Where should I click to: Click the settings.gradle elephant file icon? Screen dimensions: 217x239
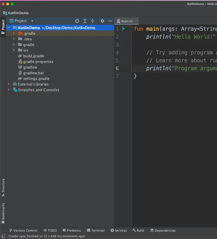20,79
